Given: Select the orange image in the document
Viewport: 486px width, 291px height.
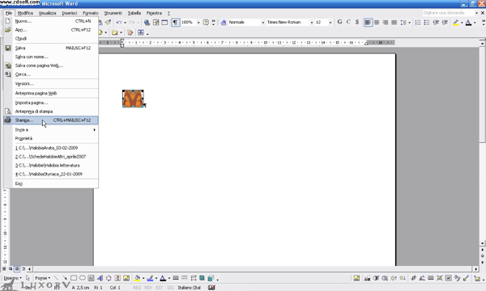Looking at the screenshot, I should (133, 99).
